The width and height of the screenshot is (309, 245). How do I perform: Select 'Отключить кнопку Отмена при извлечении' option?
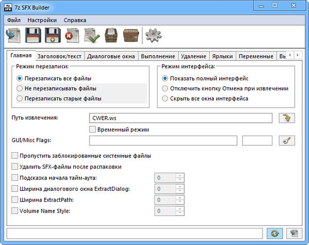click(x=225, y=88)
